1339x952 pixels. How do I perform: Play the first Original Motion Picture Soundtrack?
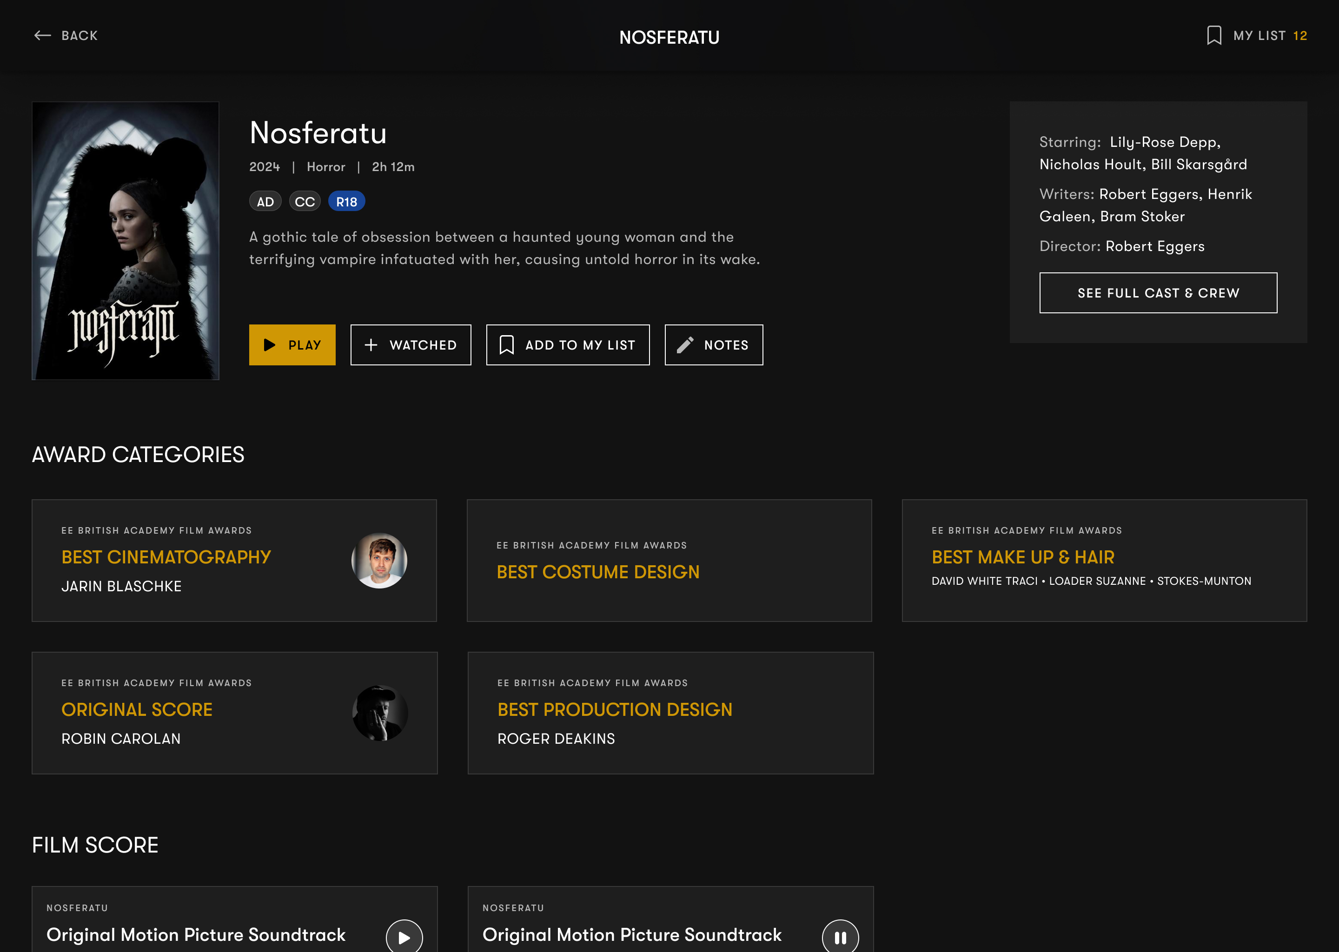point(404,937)
